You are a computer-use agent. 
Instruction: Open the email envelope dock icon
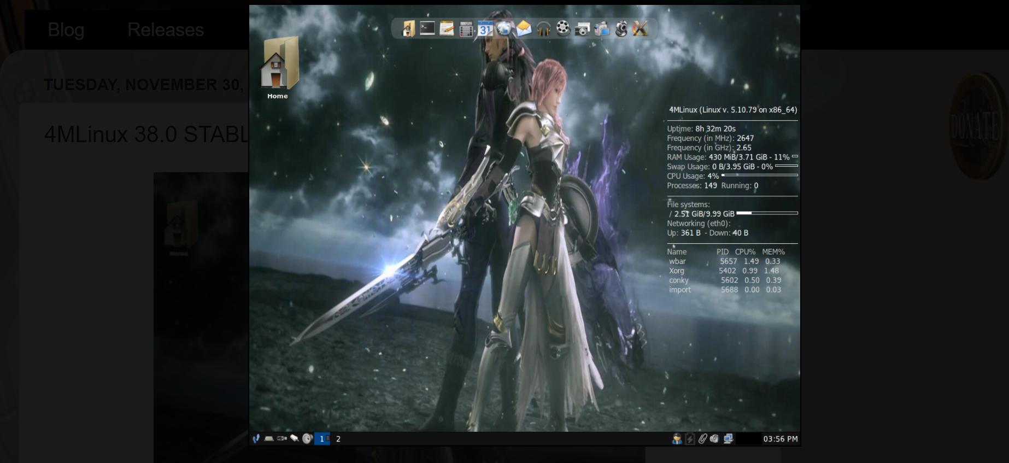click(x=524, y=28)
